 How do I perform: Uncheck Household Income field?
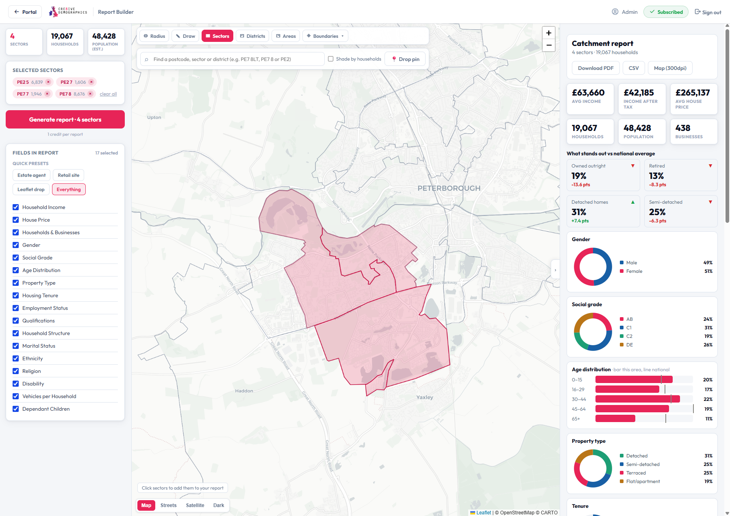16,207
